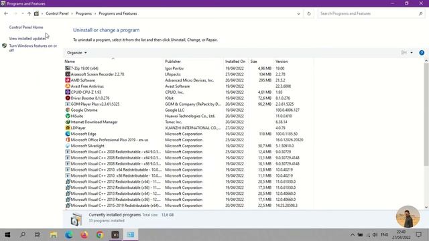Viewport: 429px width, 241px height.
Task: Open the notification center icon
Action: point(418,234)
